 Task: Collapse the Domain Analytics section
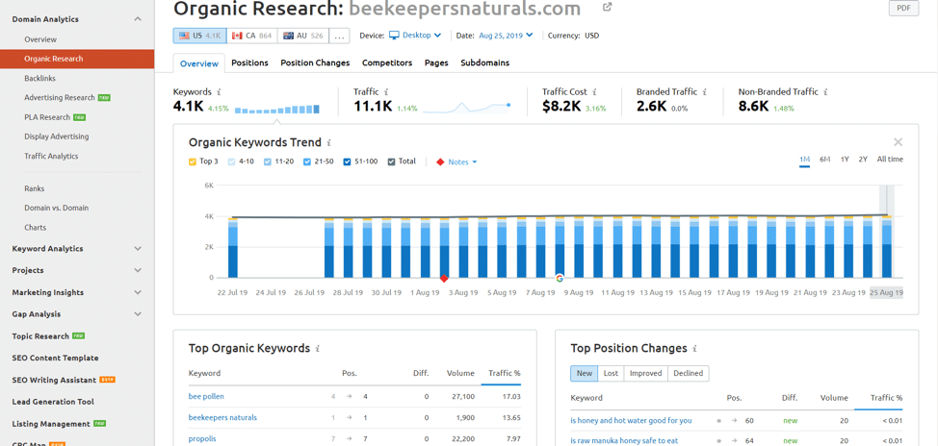tap(138, 19)
